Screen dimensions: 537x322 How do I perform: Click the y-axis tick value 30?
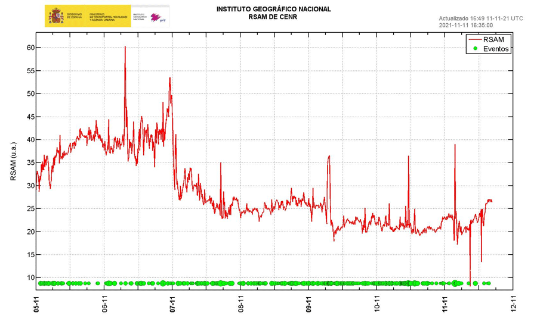[31, 186]
